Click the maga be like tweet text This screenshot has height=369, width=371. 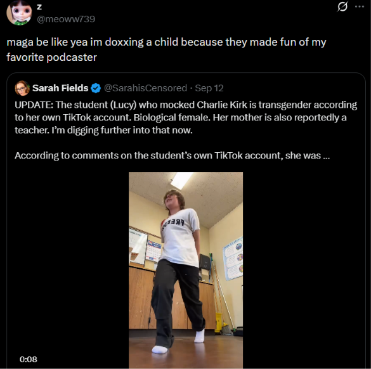point(166,49)
